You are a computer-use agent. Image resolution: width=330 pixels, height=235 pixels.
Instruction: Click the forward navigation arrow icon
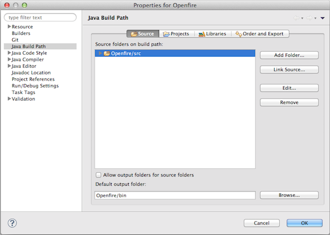pyautogui.click(x=309, y=18)
